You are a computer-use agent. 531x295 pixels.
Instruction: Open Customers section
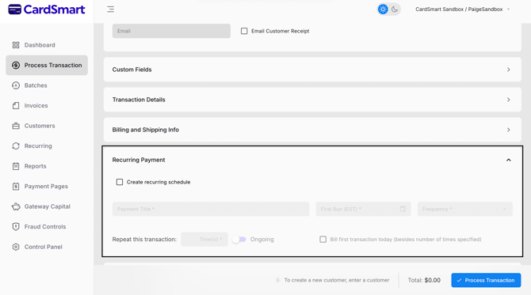(x=40, y=126)
